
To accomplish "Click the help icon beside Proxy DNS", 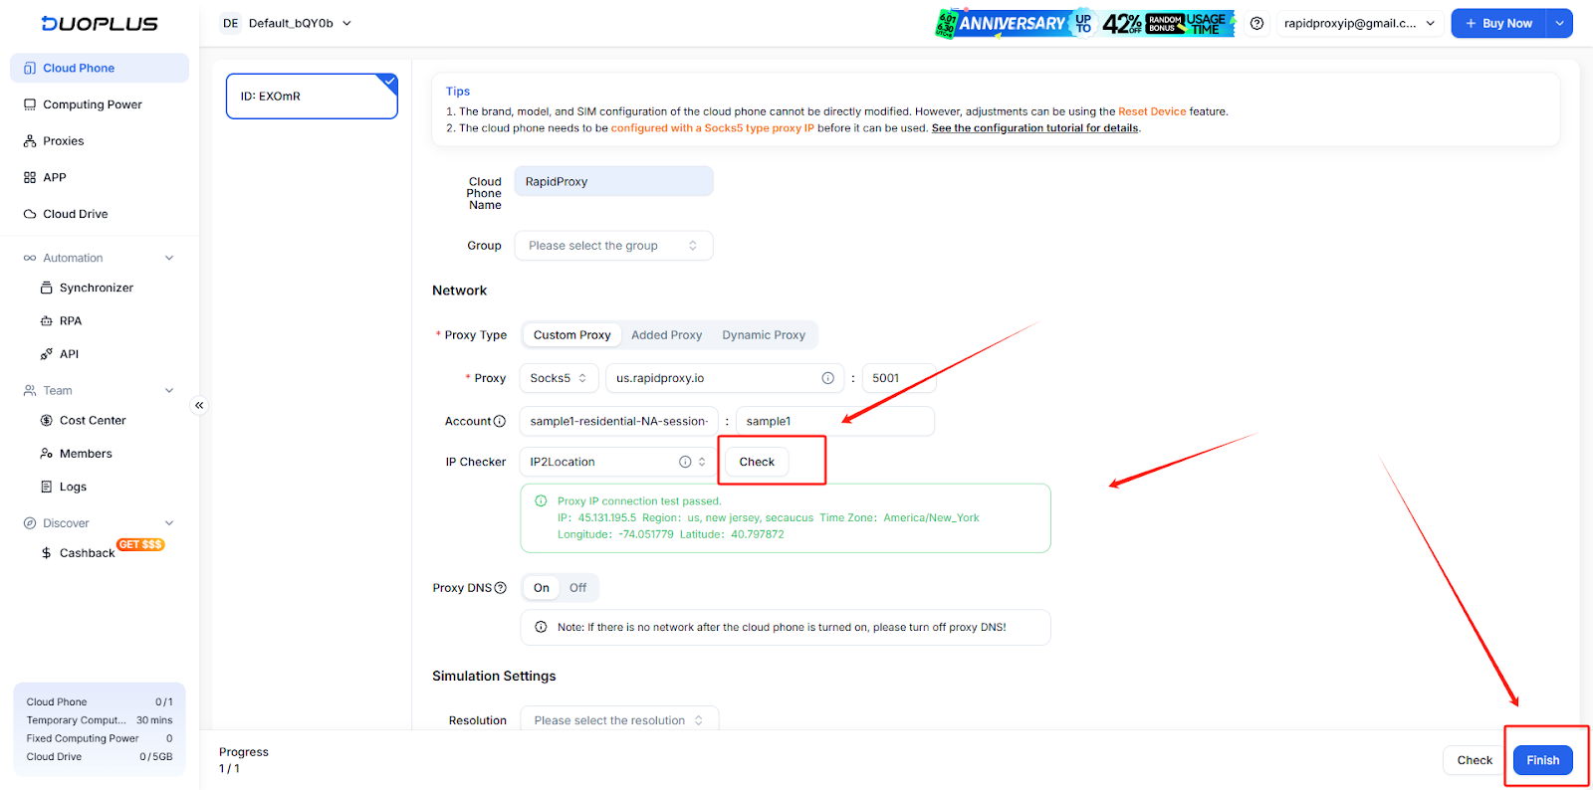I will click(x=501, y=588).
